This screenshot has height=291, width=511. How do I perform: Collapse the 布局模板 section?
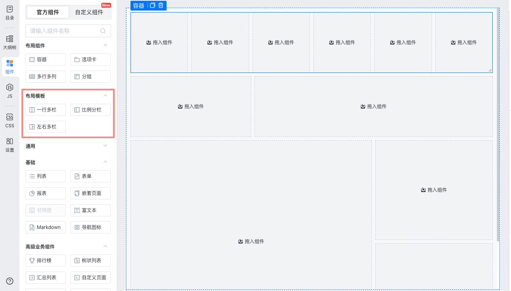(105, 96)
